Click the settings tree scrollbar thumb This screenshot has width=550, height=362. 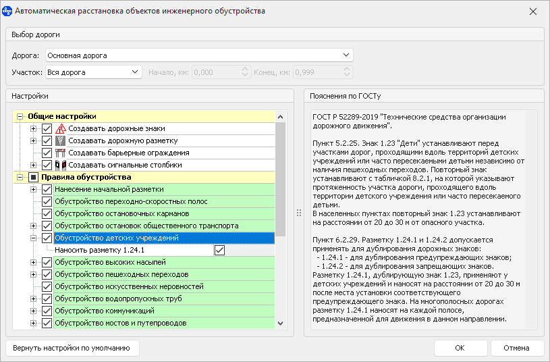pyautogui.click(x=280, y=180)
